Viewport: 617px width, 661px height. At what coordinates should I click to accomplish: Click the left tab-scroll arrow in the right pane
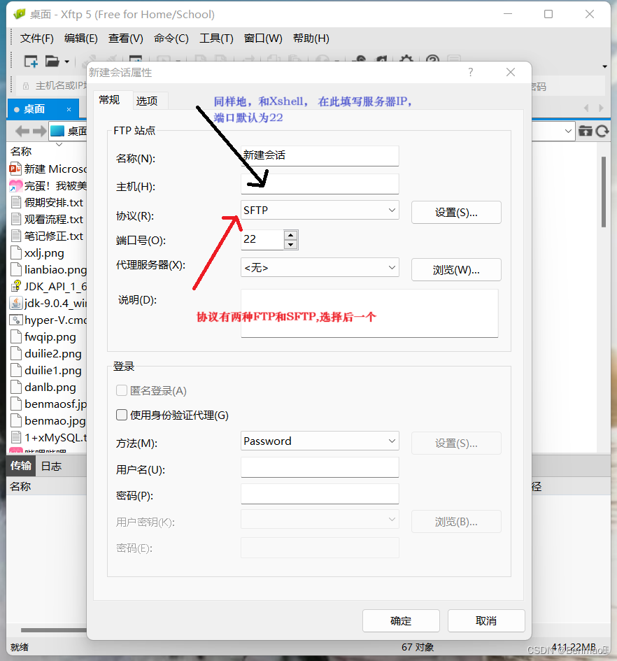(x=586, y=108)
